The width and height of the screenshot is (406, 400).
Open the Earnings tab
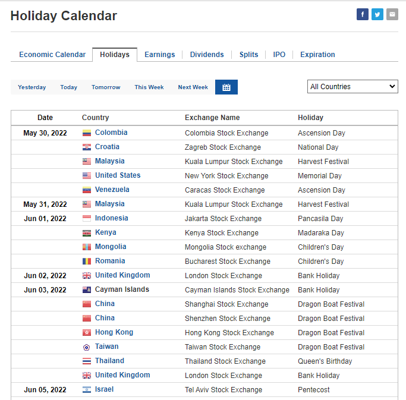[160, 55]
